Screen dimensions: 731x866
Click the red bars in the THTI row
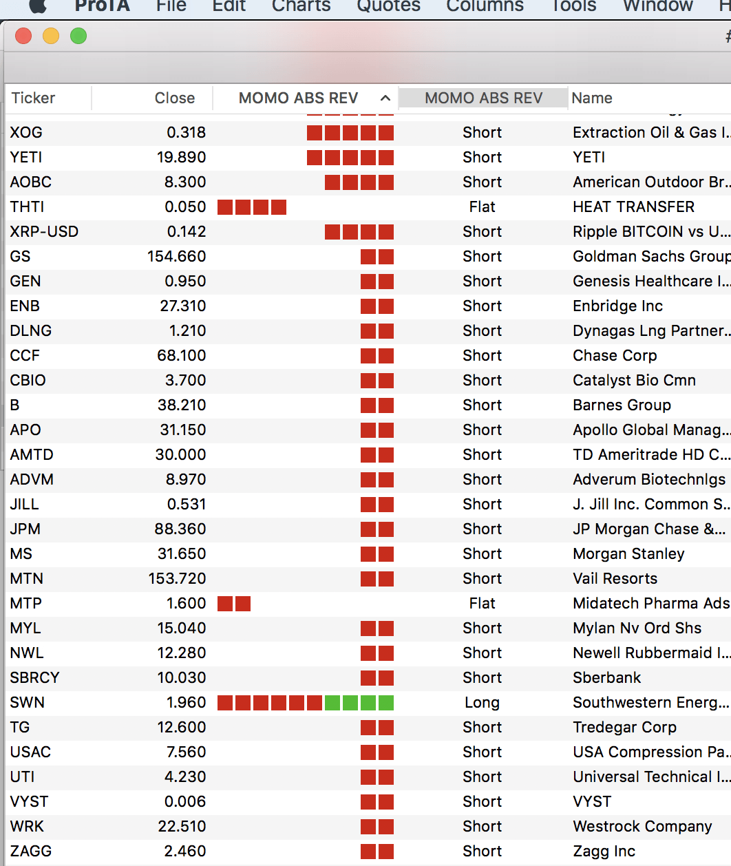tap(252, 207)
